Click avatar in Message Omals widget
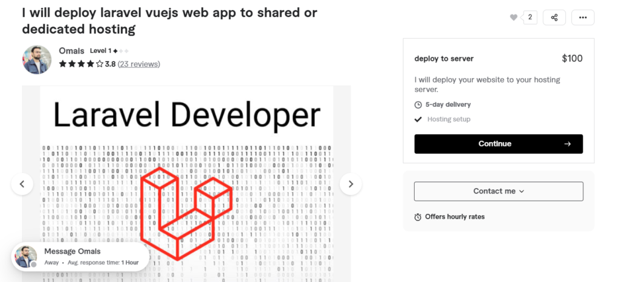This screenshot has width=619, height=282. coord(25,257)
